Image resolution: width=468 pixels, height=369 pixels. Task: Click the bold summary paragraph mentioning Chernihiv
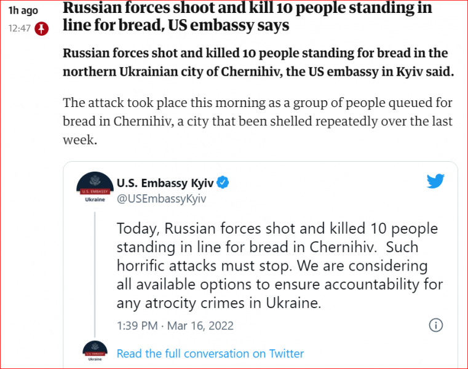258,62
